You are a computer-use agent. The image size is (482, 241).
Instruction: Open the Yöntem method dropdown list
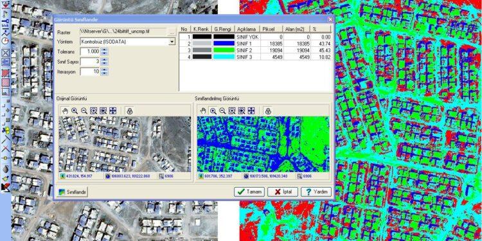pos(172,42)
